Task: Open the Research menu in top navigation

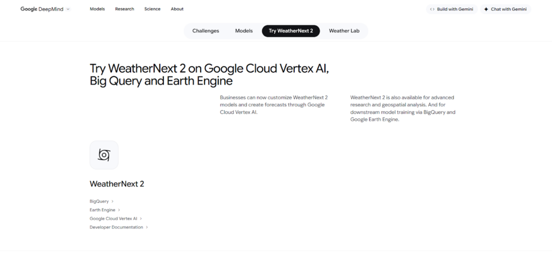Action: 125,9
